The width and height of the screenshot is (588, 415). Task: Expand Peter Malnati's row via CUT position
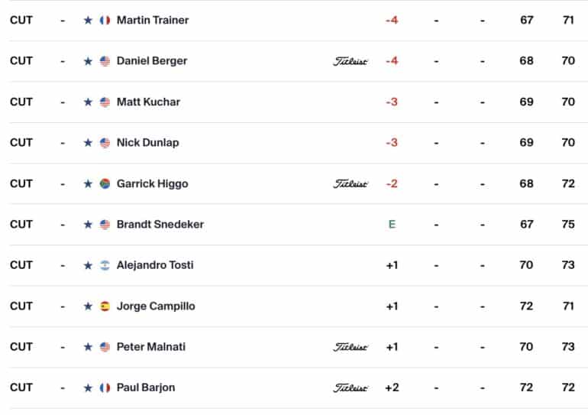[x=21, y=347]
